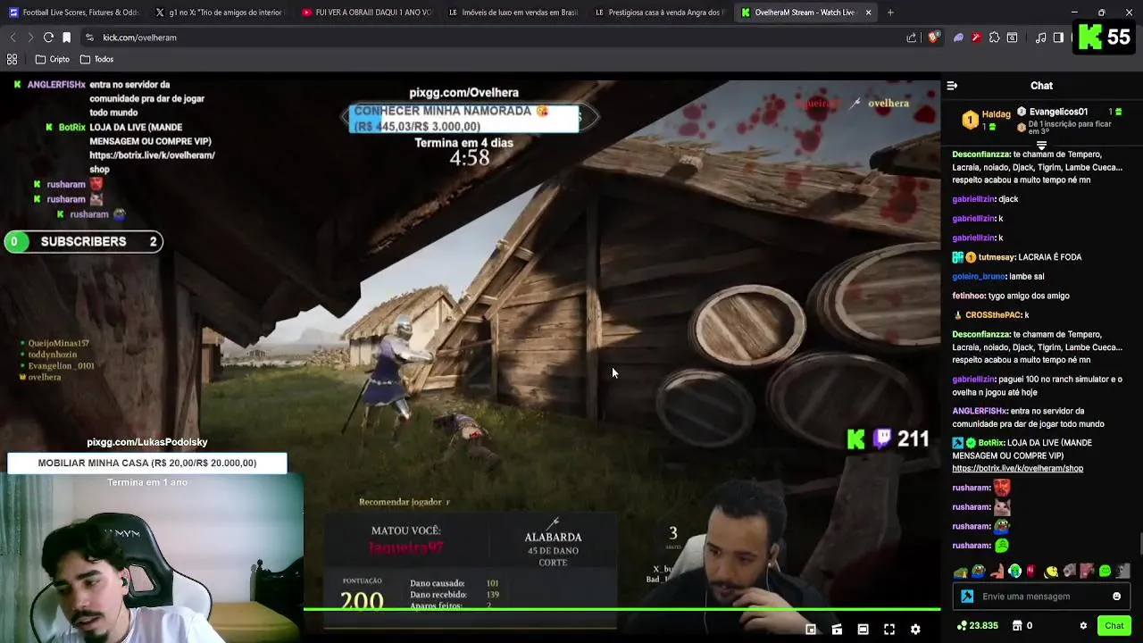Click the Envie uma mensagem chat input

pos(1040,597)
